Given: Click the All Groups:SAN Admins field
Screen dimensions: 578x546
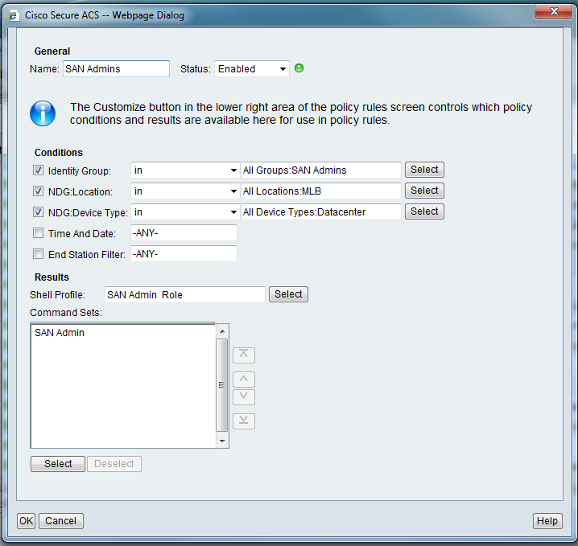Looking at the screenshot, I should click(321, 170).
